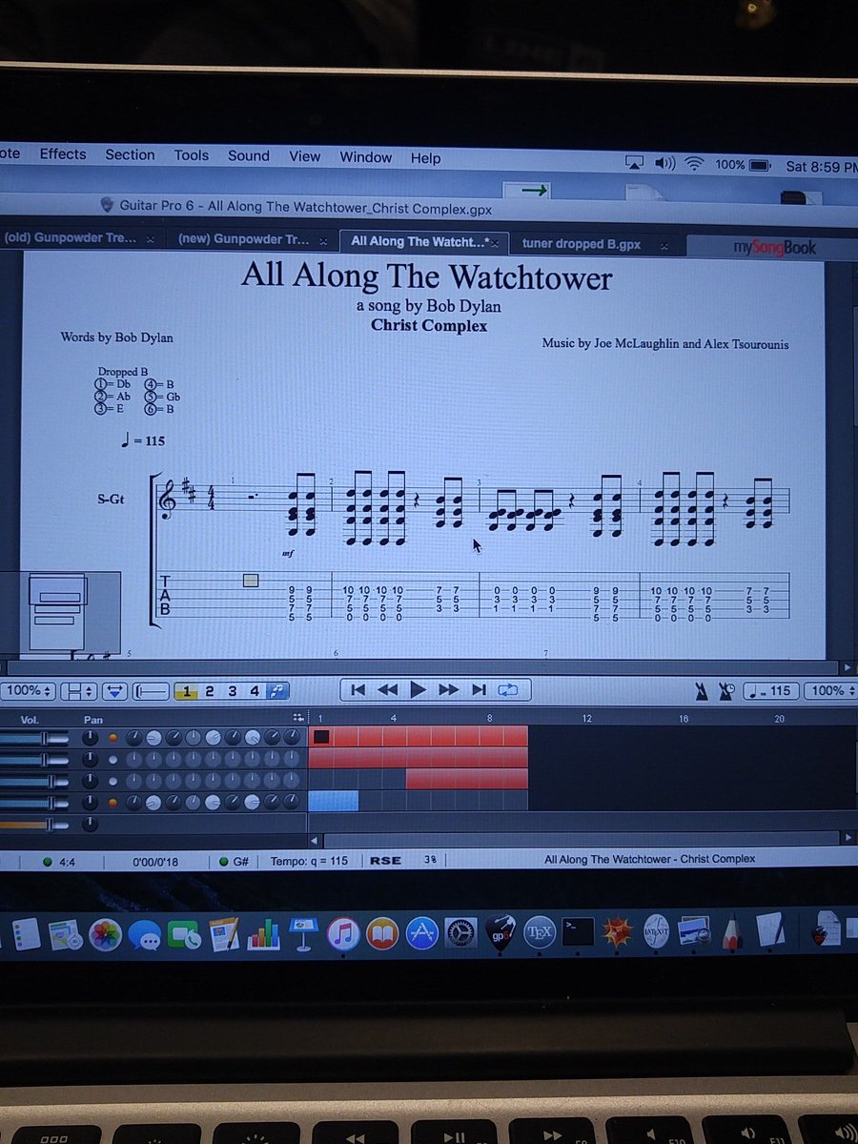This screenshot has height=1144, width=858.
Task: Toggle the RSE light on the fourth track
Action: point(112,801)
